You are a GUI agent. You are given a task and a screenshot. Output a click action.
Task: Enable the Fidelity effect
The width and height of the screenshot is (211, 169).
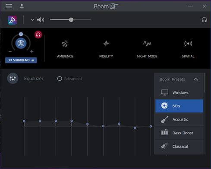point(106,49)
